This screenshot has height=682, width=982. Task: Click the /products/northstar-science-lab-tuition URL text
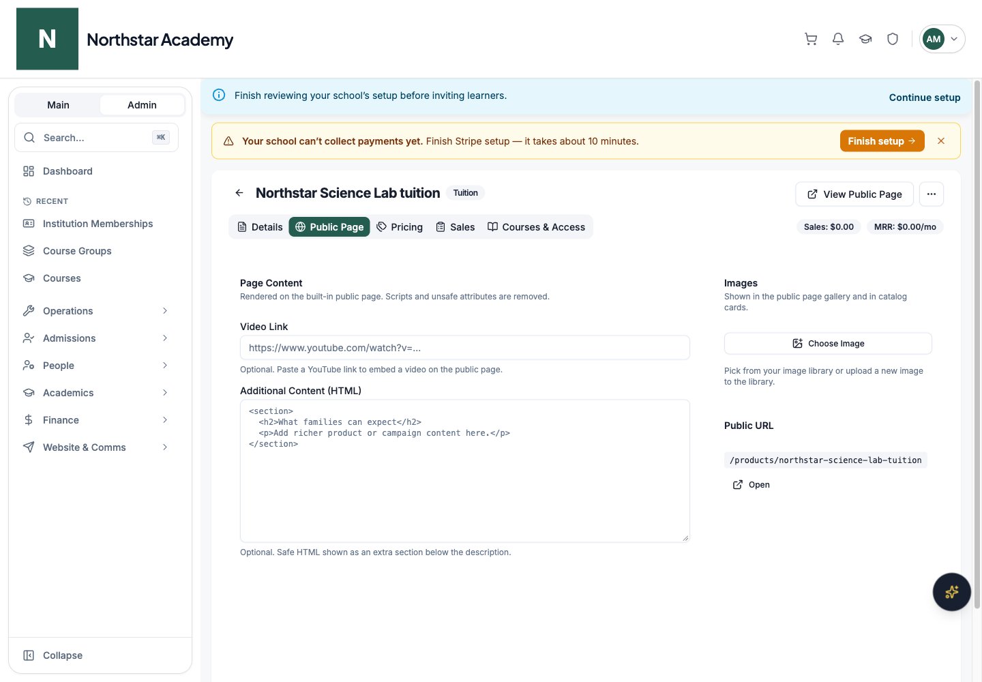point(825,460)
